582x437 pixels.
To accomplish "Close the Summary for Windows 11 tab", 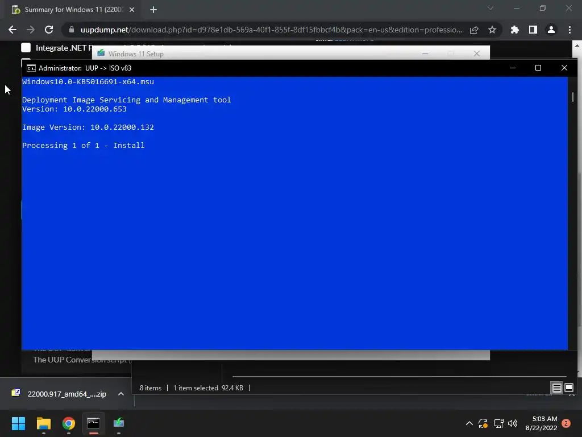I will (x=132, y=10).
